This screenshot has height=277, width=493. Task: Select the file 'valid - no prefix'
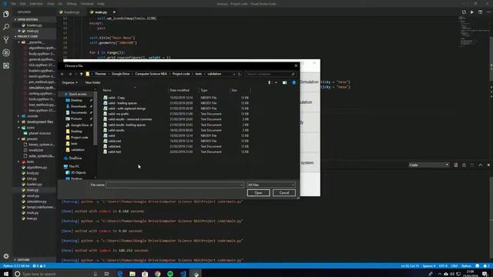tap(118, 114)
